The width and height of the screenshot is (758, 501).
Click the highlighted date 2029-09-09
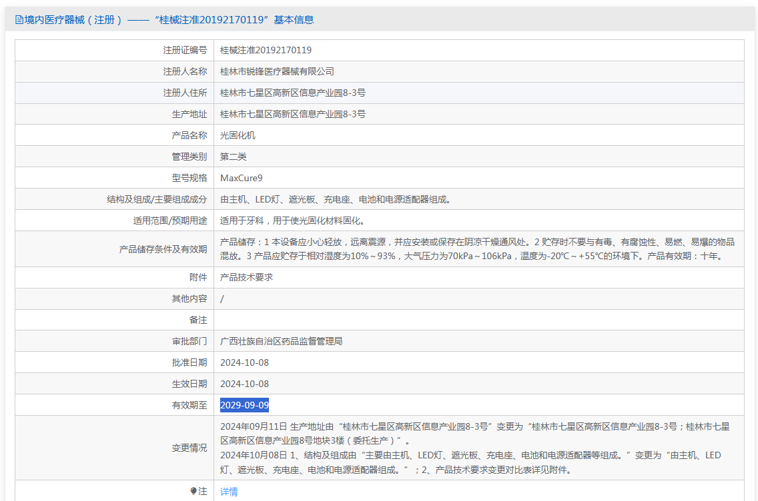click(x=244, y=405)
